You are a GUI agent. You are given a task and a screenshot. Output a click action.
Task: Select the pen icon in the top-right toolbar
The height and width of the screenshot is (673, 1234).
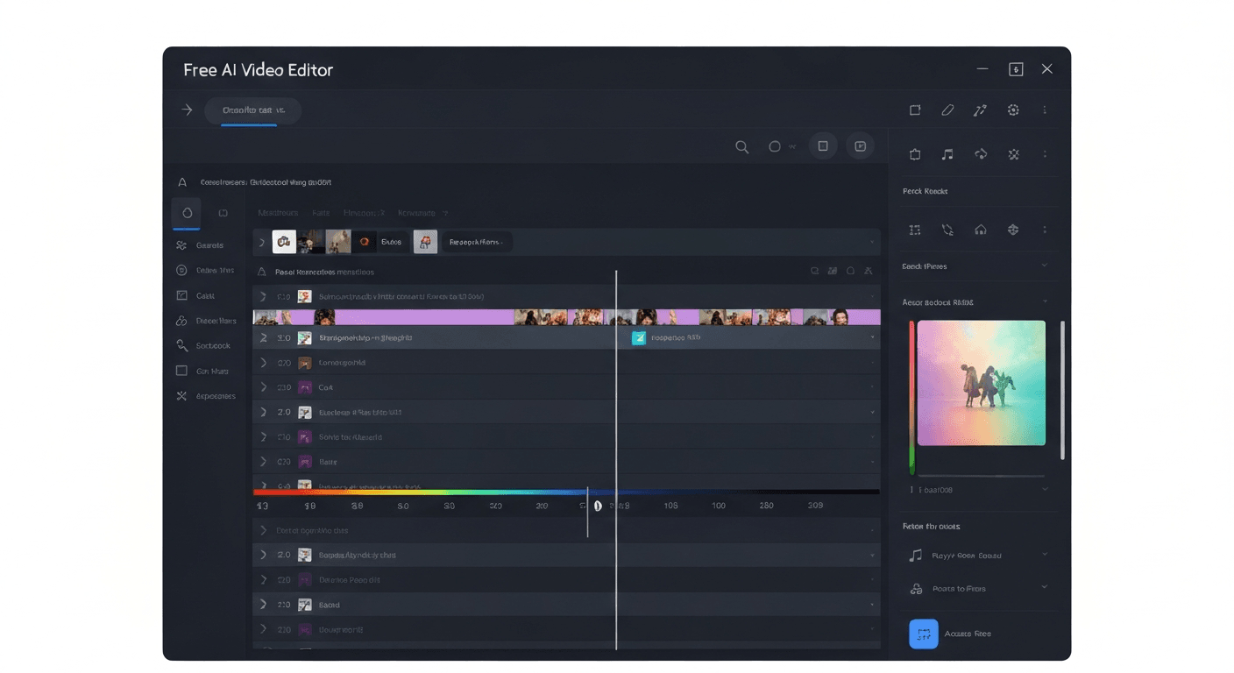coord(947,110)
